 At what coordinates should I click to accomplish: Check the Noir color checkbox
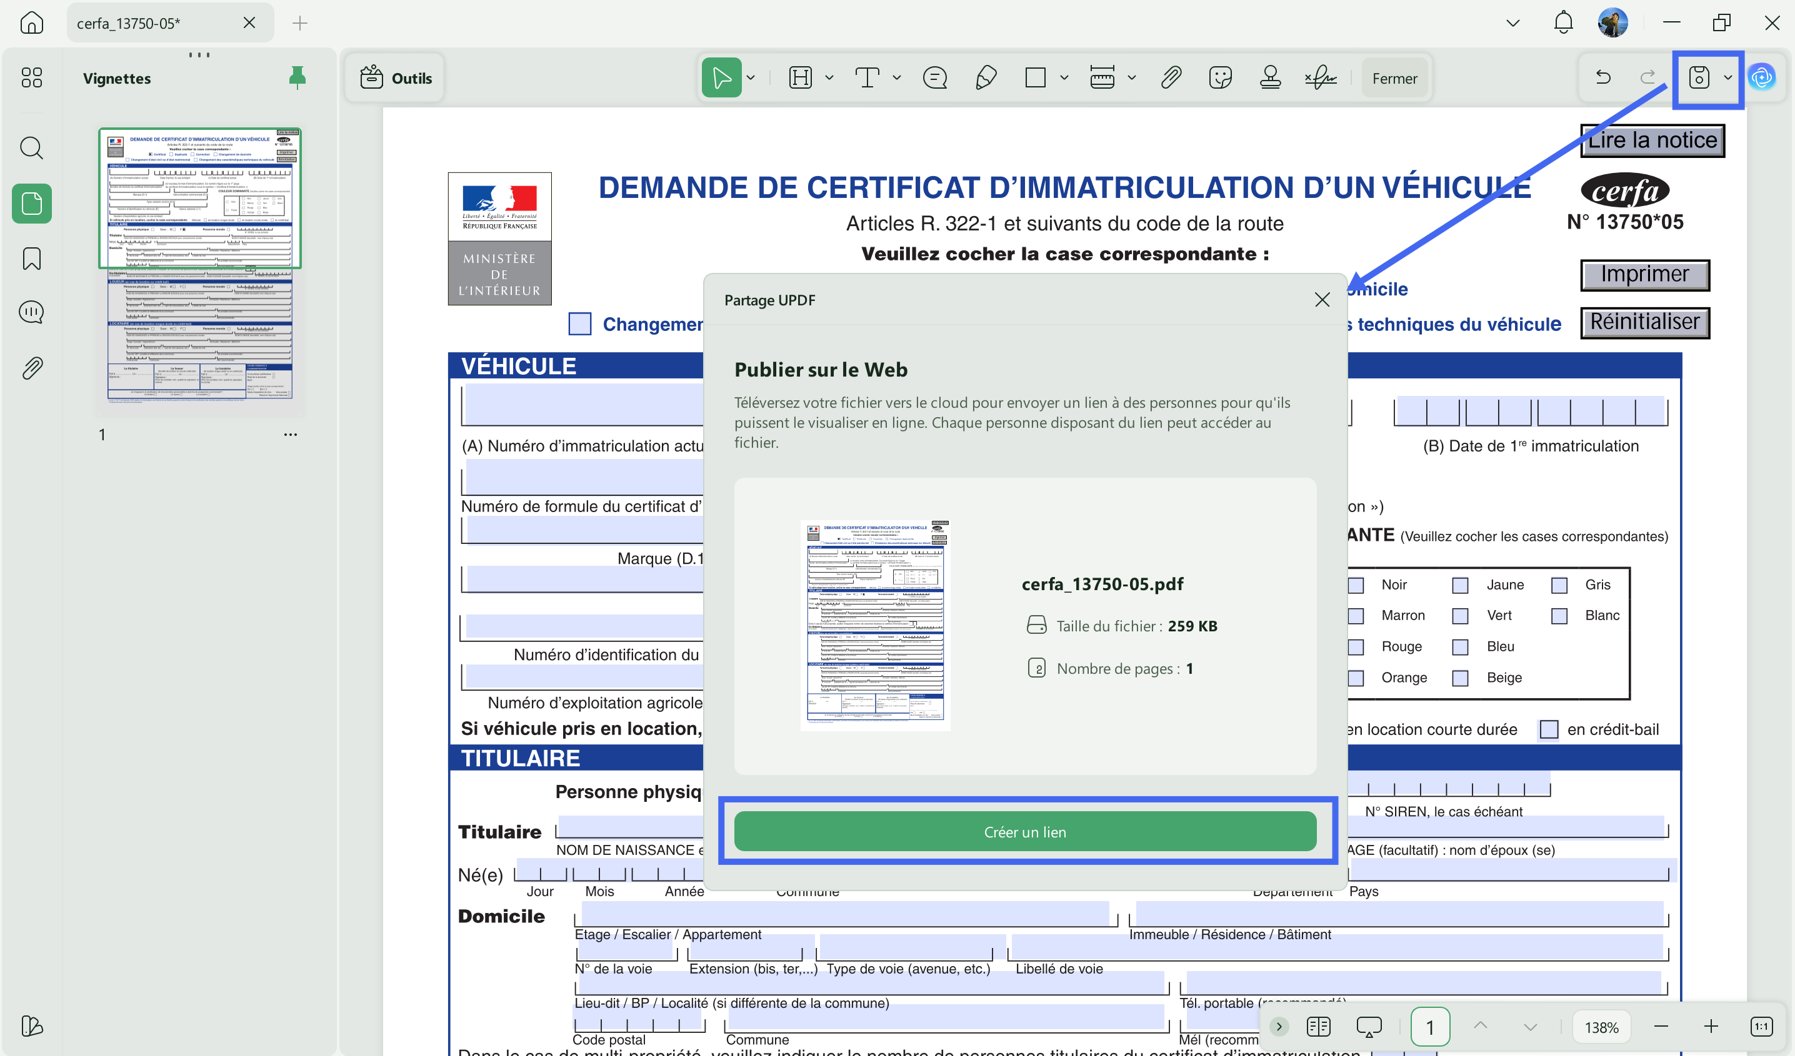point(1356,585)
